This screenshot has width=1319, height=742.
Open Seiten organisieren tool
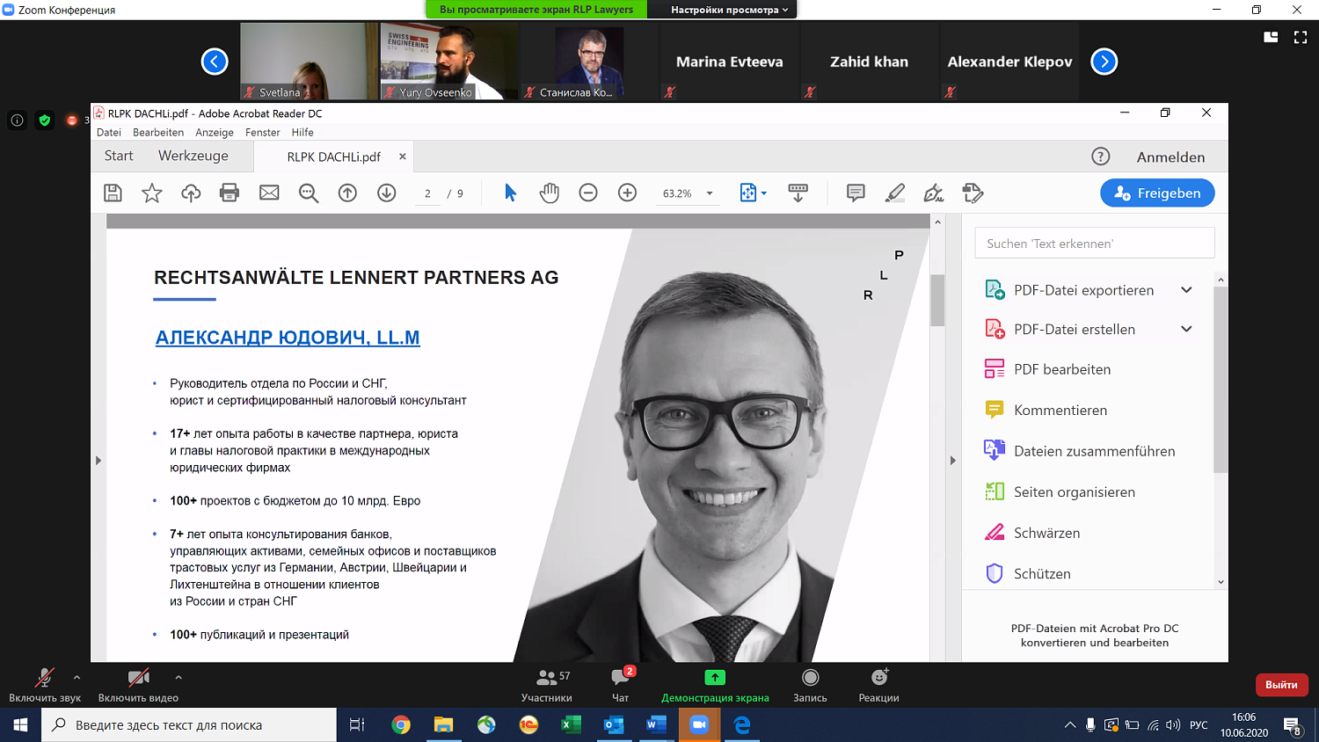click(1075, 492)
